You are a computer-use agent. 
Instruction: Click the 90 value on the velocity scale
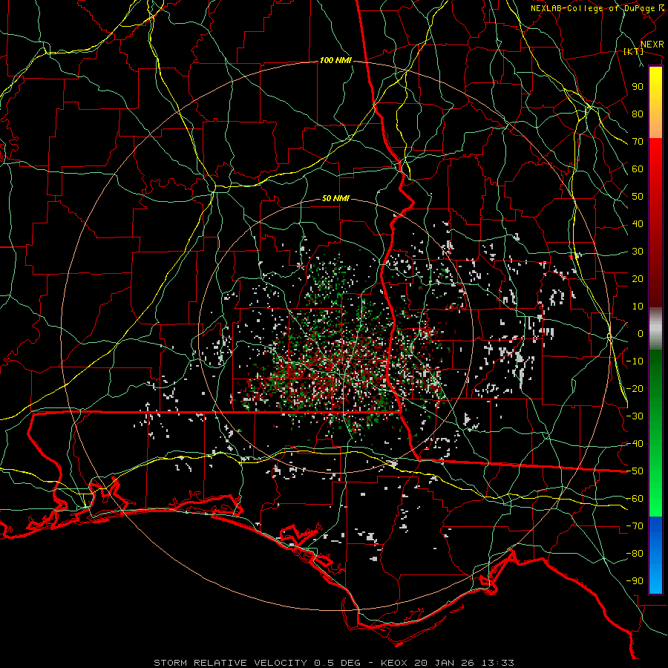638,87
